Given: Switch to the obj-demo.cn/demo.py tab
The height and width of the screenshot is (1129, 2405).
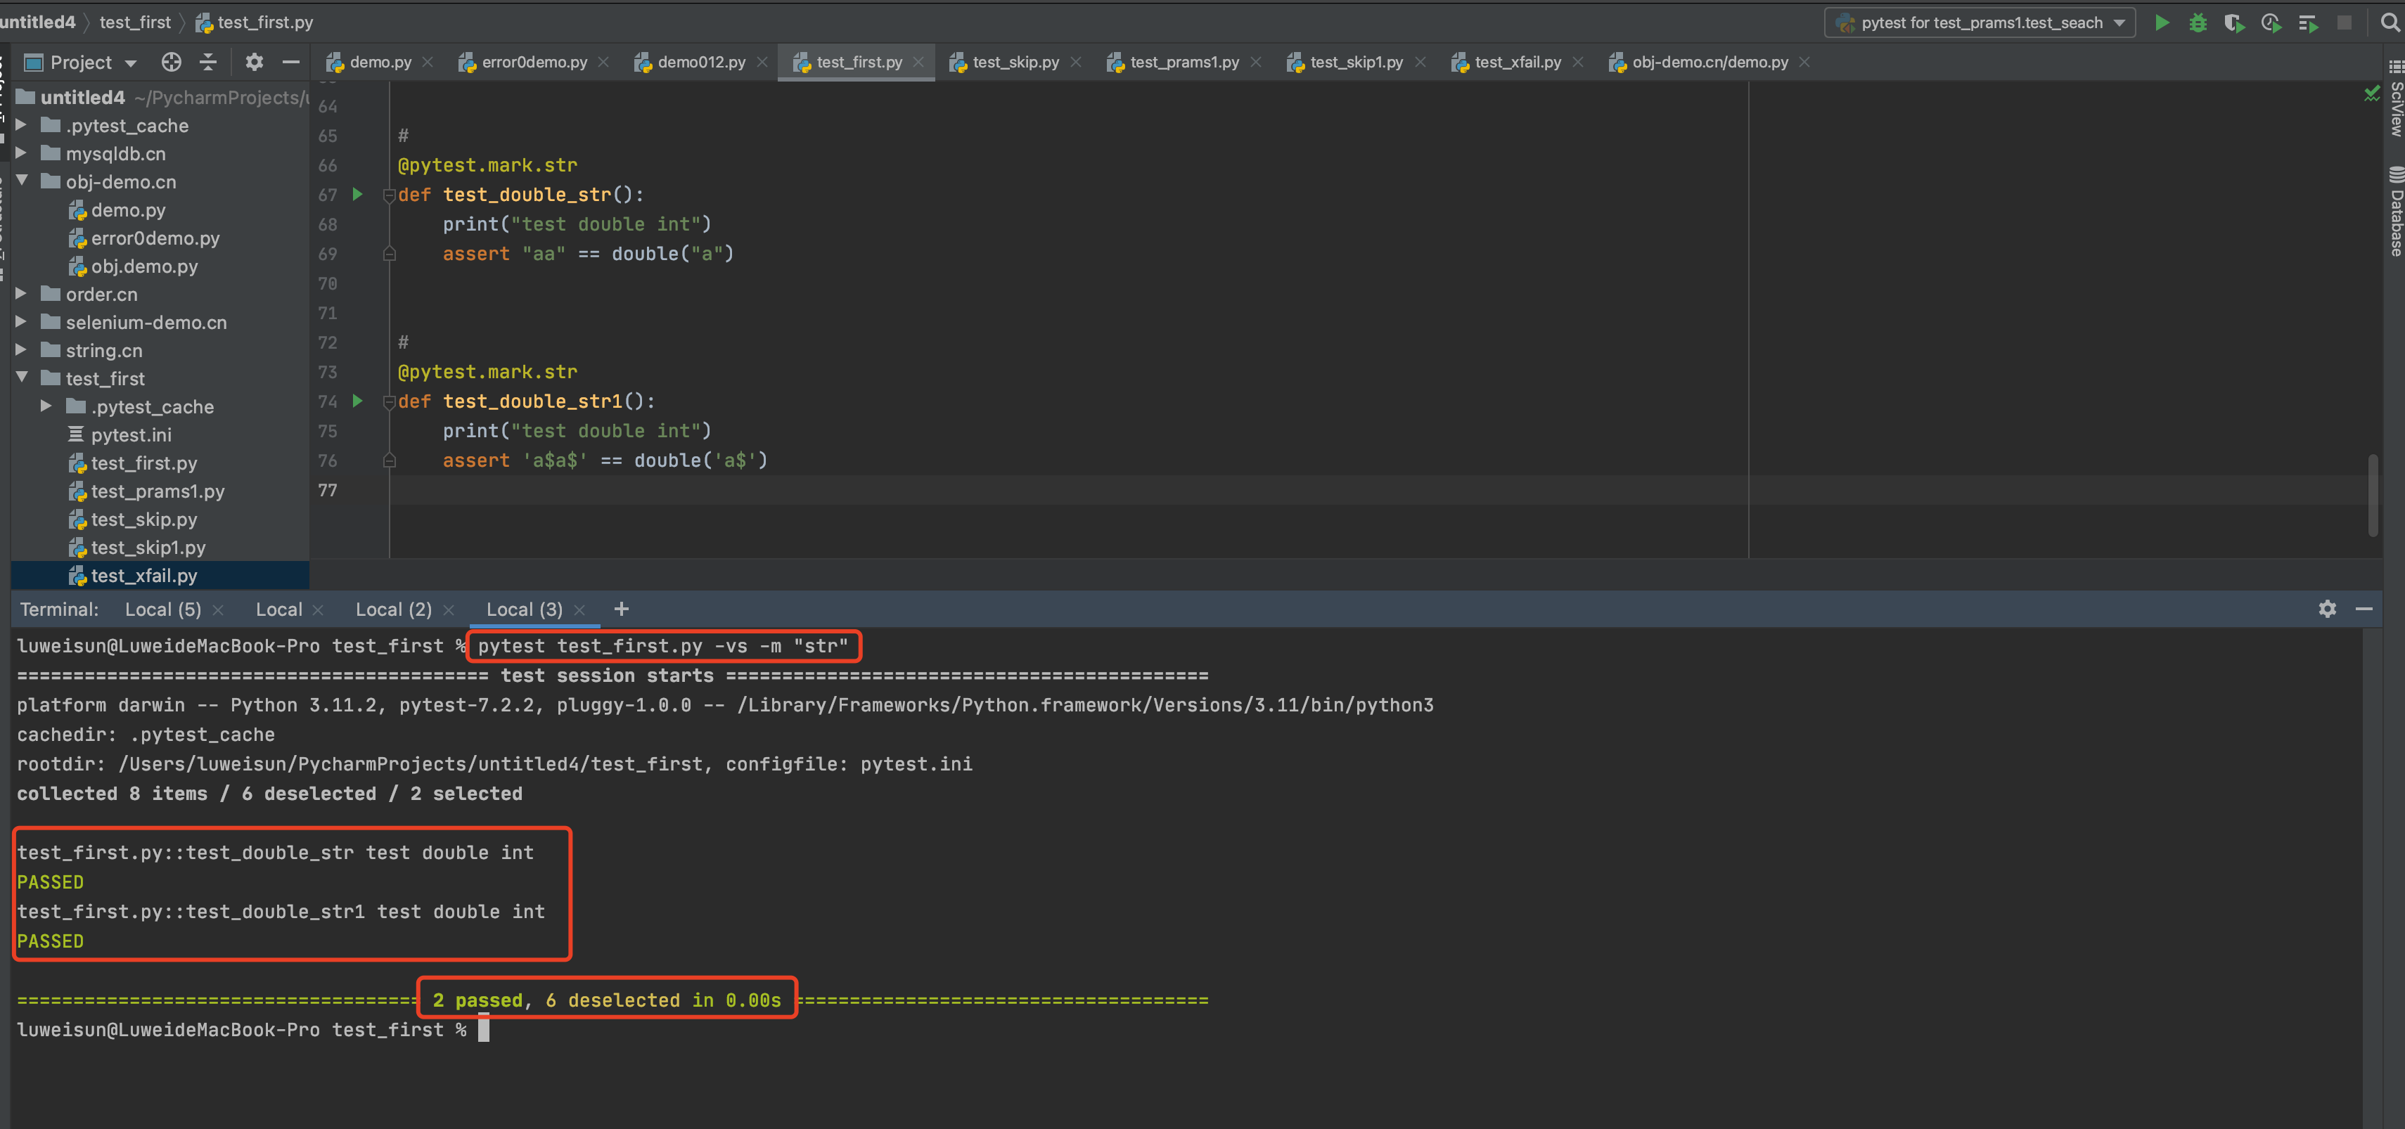Looking at the screenshot, I should [1709, 62].
